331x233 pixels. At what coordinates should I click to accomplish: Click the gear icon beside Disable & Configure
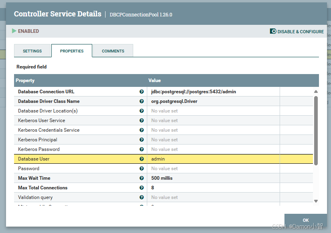click(x=273, y=31)
